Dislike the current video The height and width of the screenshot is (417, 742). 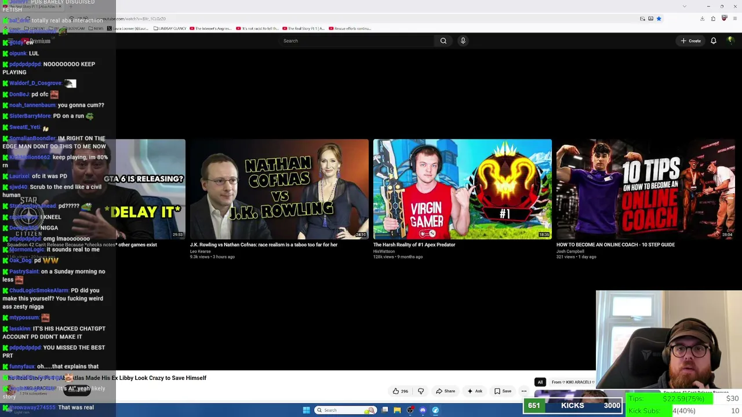[421, 391]
